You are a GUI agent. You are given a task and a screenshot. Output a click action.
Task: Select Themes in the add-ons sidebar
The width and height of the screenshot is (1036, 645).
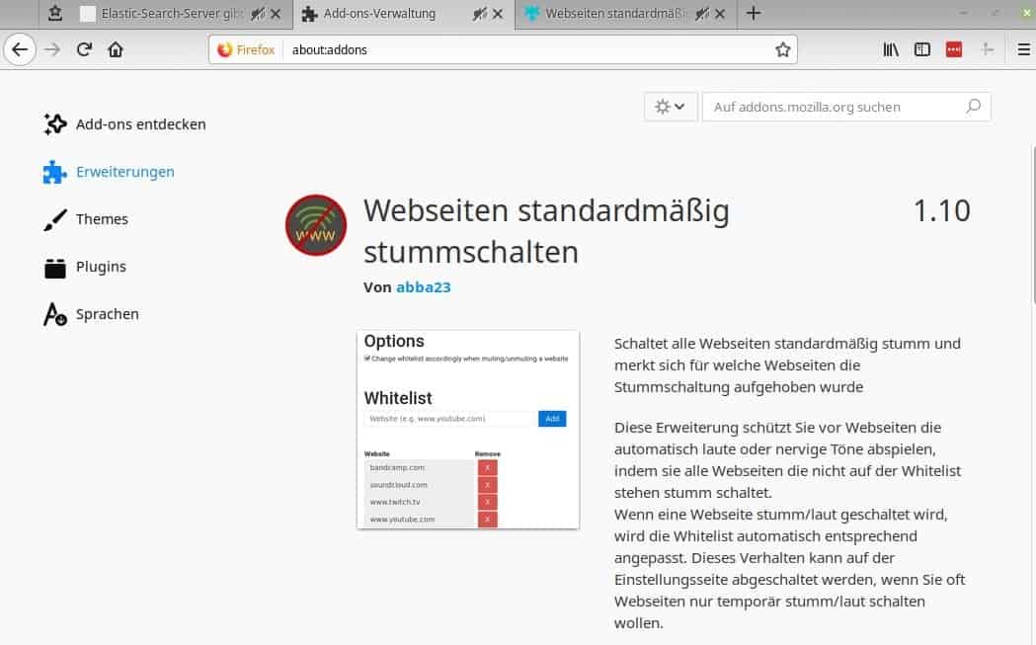(x=102, y=219)
